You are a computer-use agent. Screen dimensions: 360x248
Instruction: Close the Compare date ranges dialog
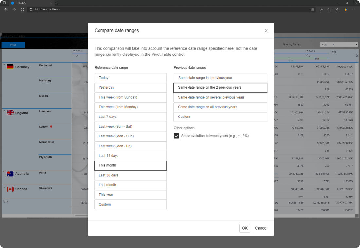266,31
